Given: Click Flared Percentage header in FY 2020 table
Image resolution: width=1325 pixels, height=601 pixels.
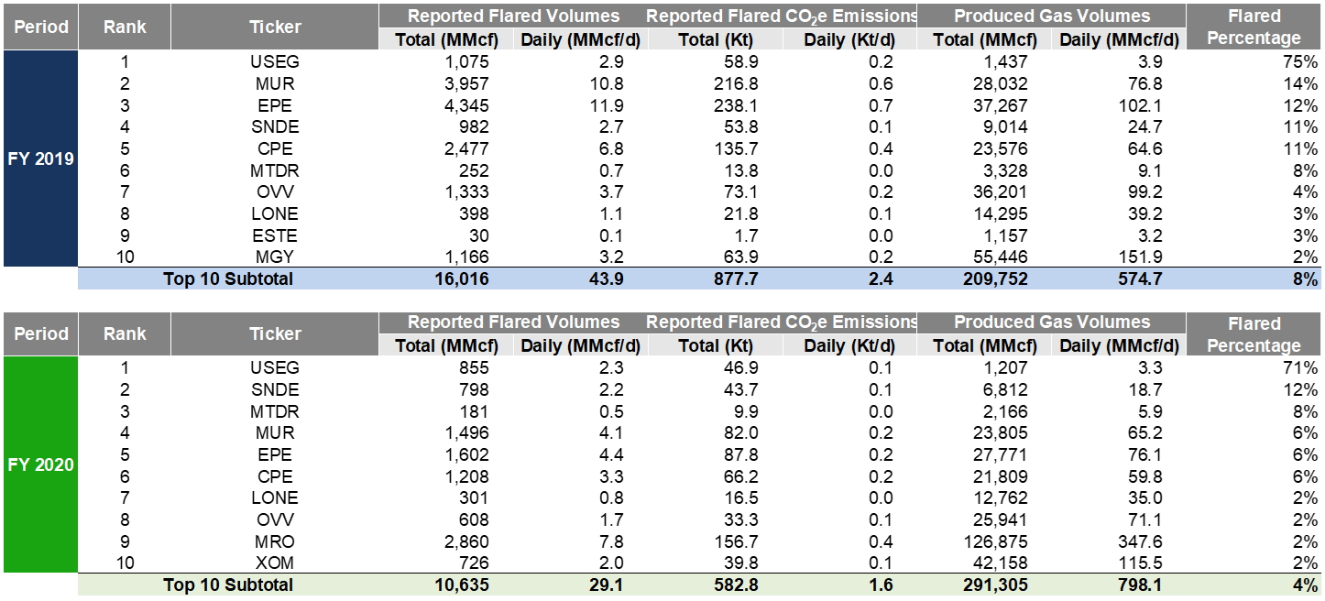Looking at the screenshot, I should (1254, 334).
